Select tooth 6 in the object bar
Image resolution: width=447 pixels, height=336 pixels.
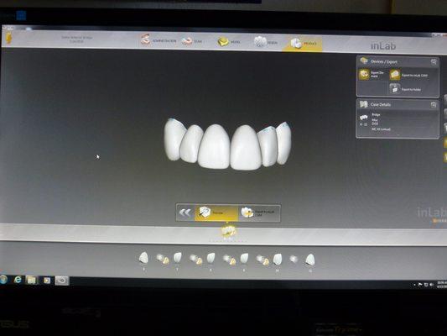[x=143, y=258]
